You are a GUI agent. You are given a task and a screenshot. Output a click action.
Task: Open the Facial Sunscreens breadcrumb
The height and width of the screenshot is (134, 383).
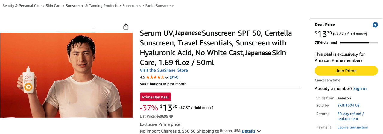[x=160, y=6]
